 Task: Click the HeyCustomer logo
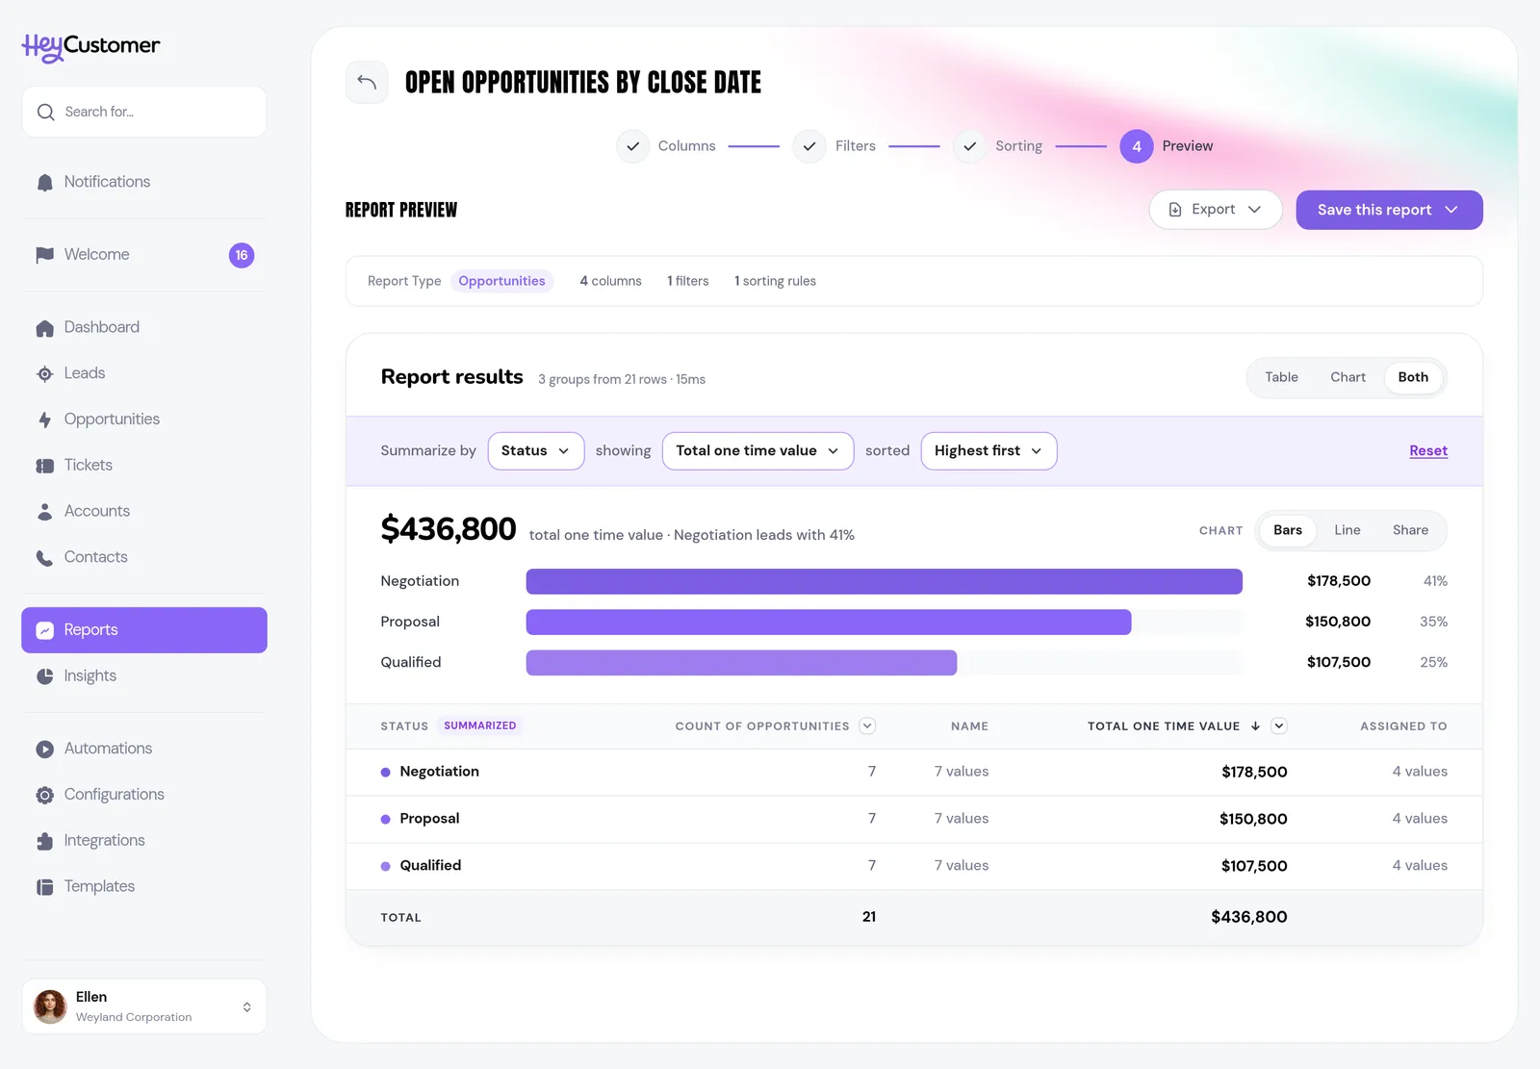(91, 46)
